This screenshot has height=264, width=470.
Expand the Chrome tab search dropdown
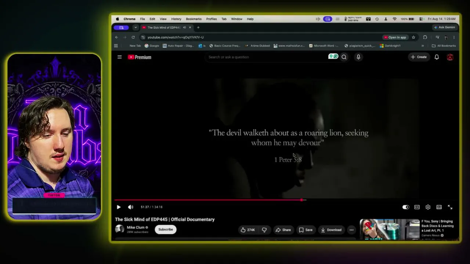point(135,27)
